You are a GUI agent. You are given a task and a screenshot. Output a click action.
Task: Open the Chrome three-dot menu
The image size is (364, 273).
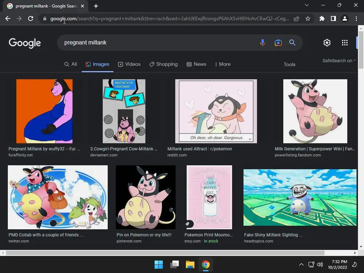coord(356,18)
